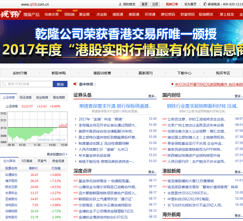Click the 注册 button

pos(155,4)
